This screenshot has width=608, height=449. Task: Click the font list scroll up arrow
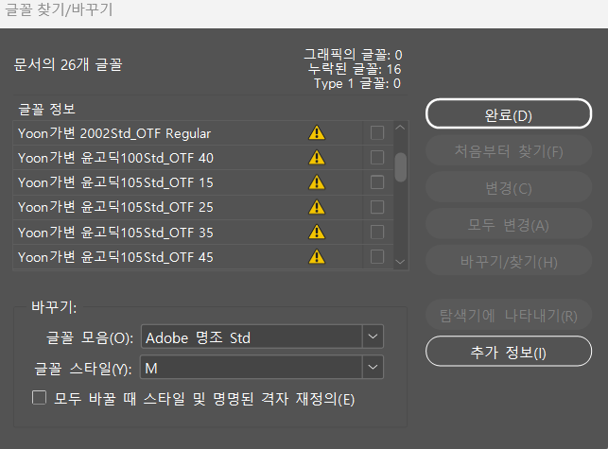coord(400,128)
